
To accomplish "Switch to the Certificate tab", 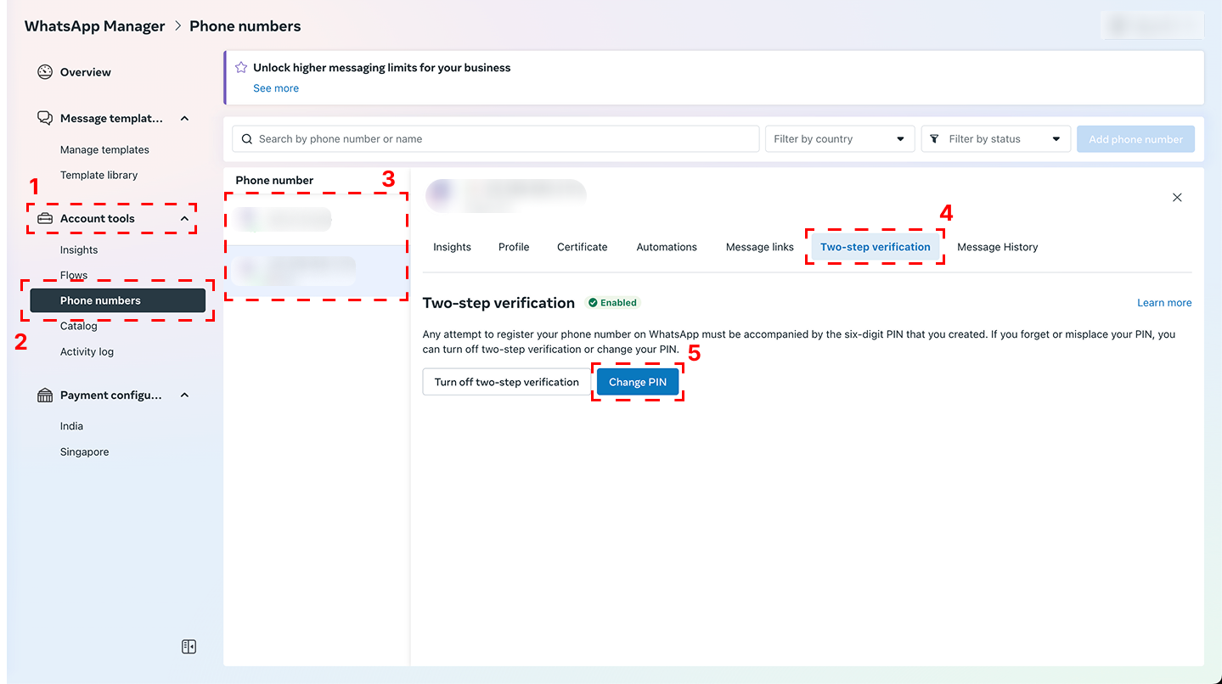I will [583, 247].
